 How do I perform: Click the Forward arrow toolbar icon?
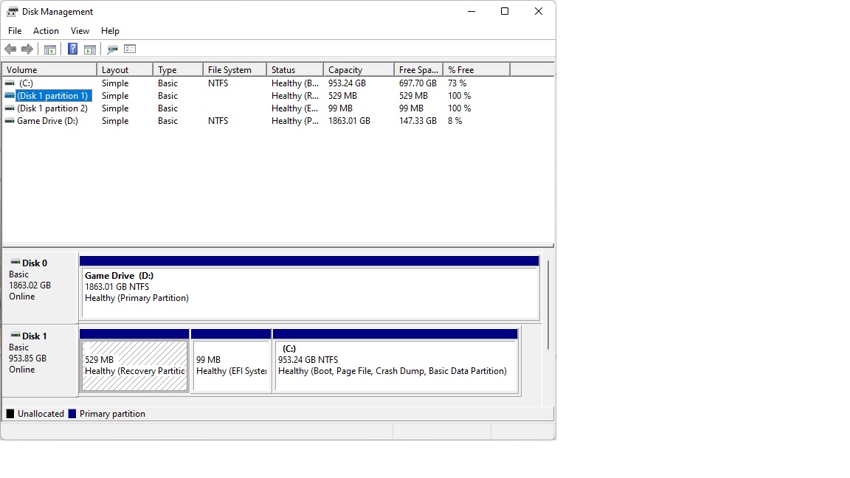point(27,49)
